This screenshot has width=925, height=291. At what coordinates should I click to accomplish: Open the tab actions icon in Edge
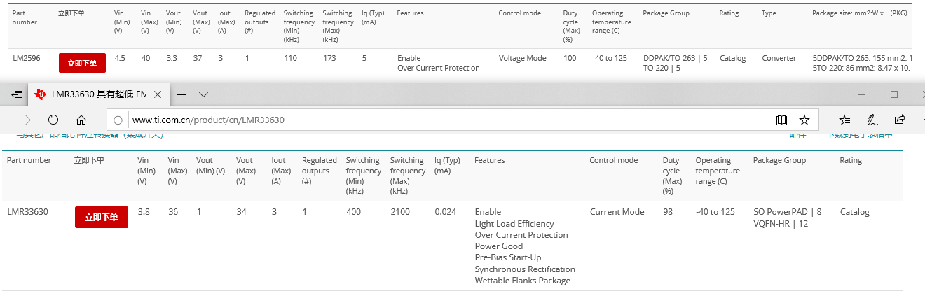point(17,94)
